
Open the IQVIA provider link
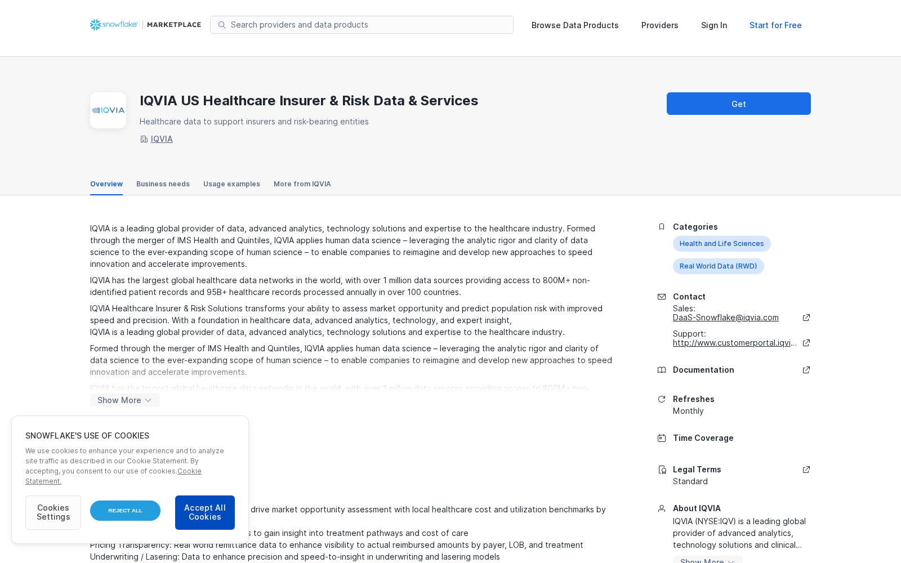pos(162,139)
